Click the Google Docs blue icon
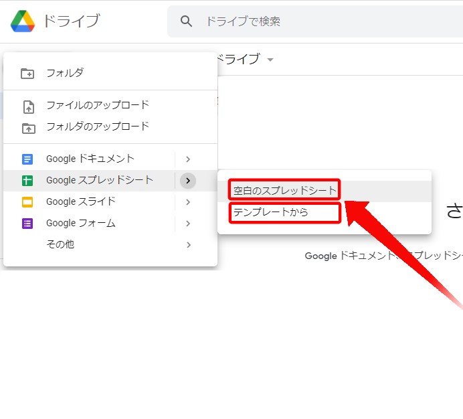Viewport: 463px width, 419px height. (x=27, y=159)
